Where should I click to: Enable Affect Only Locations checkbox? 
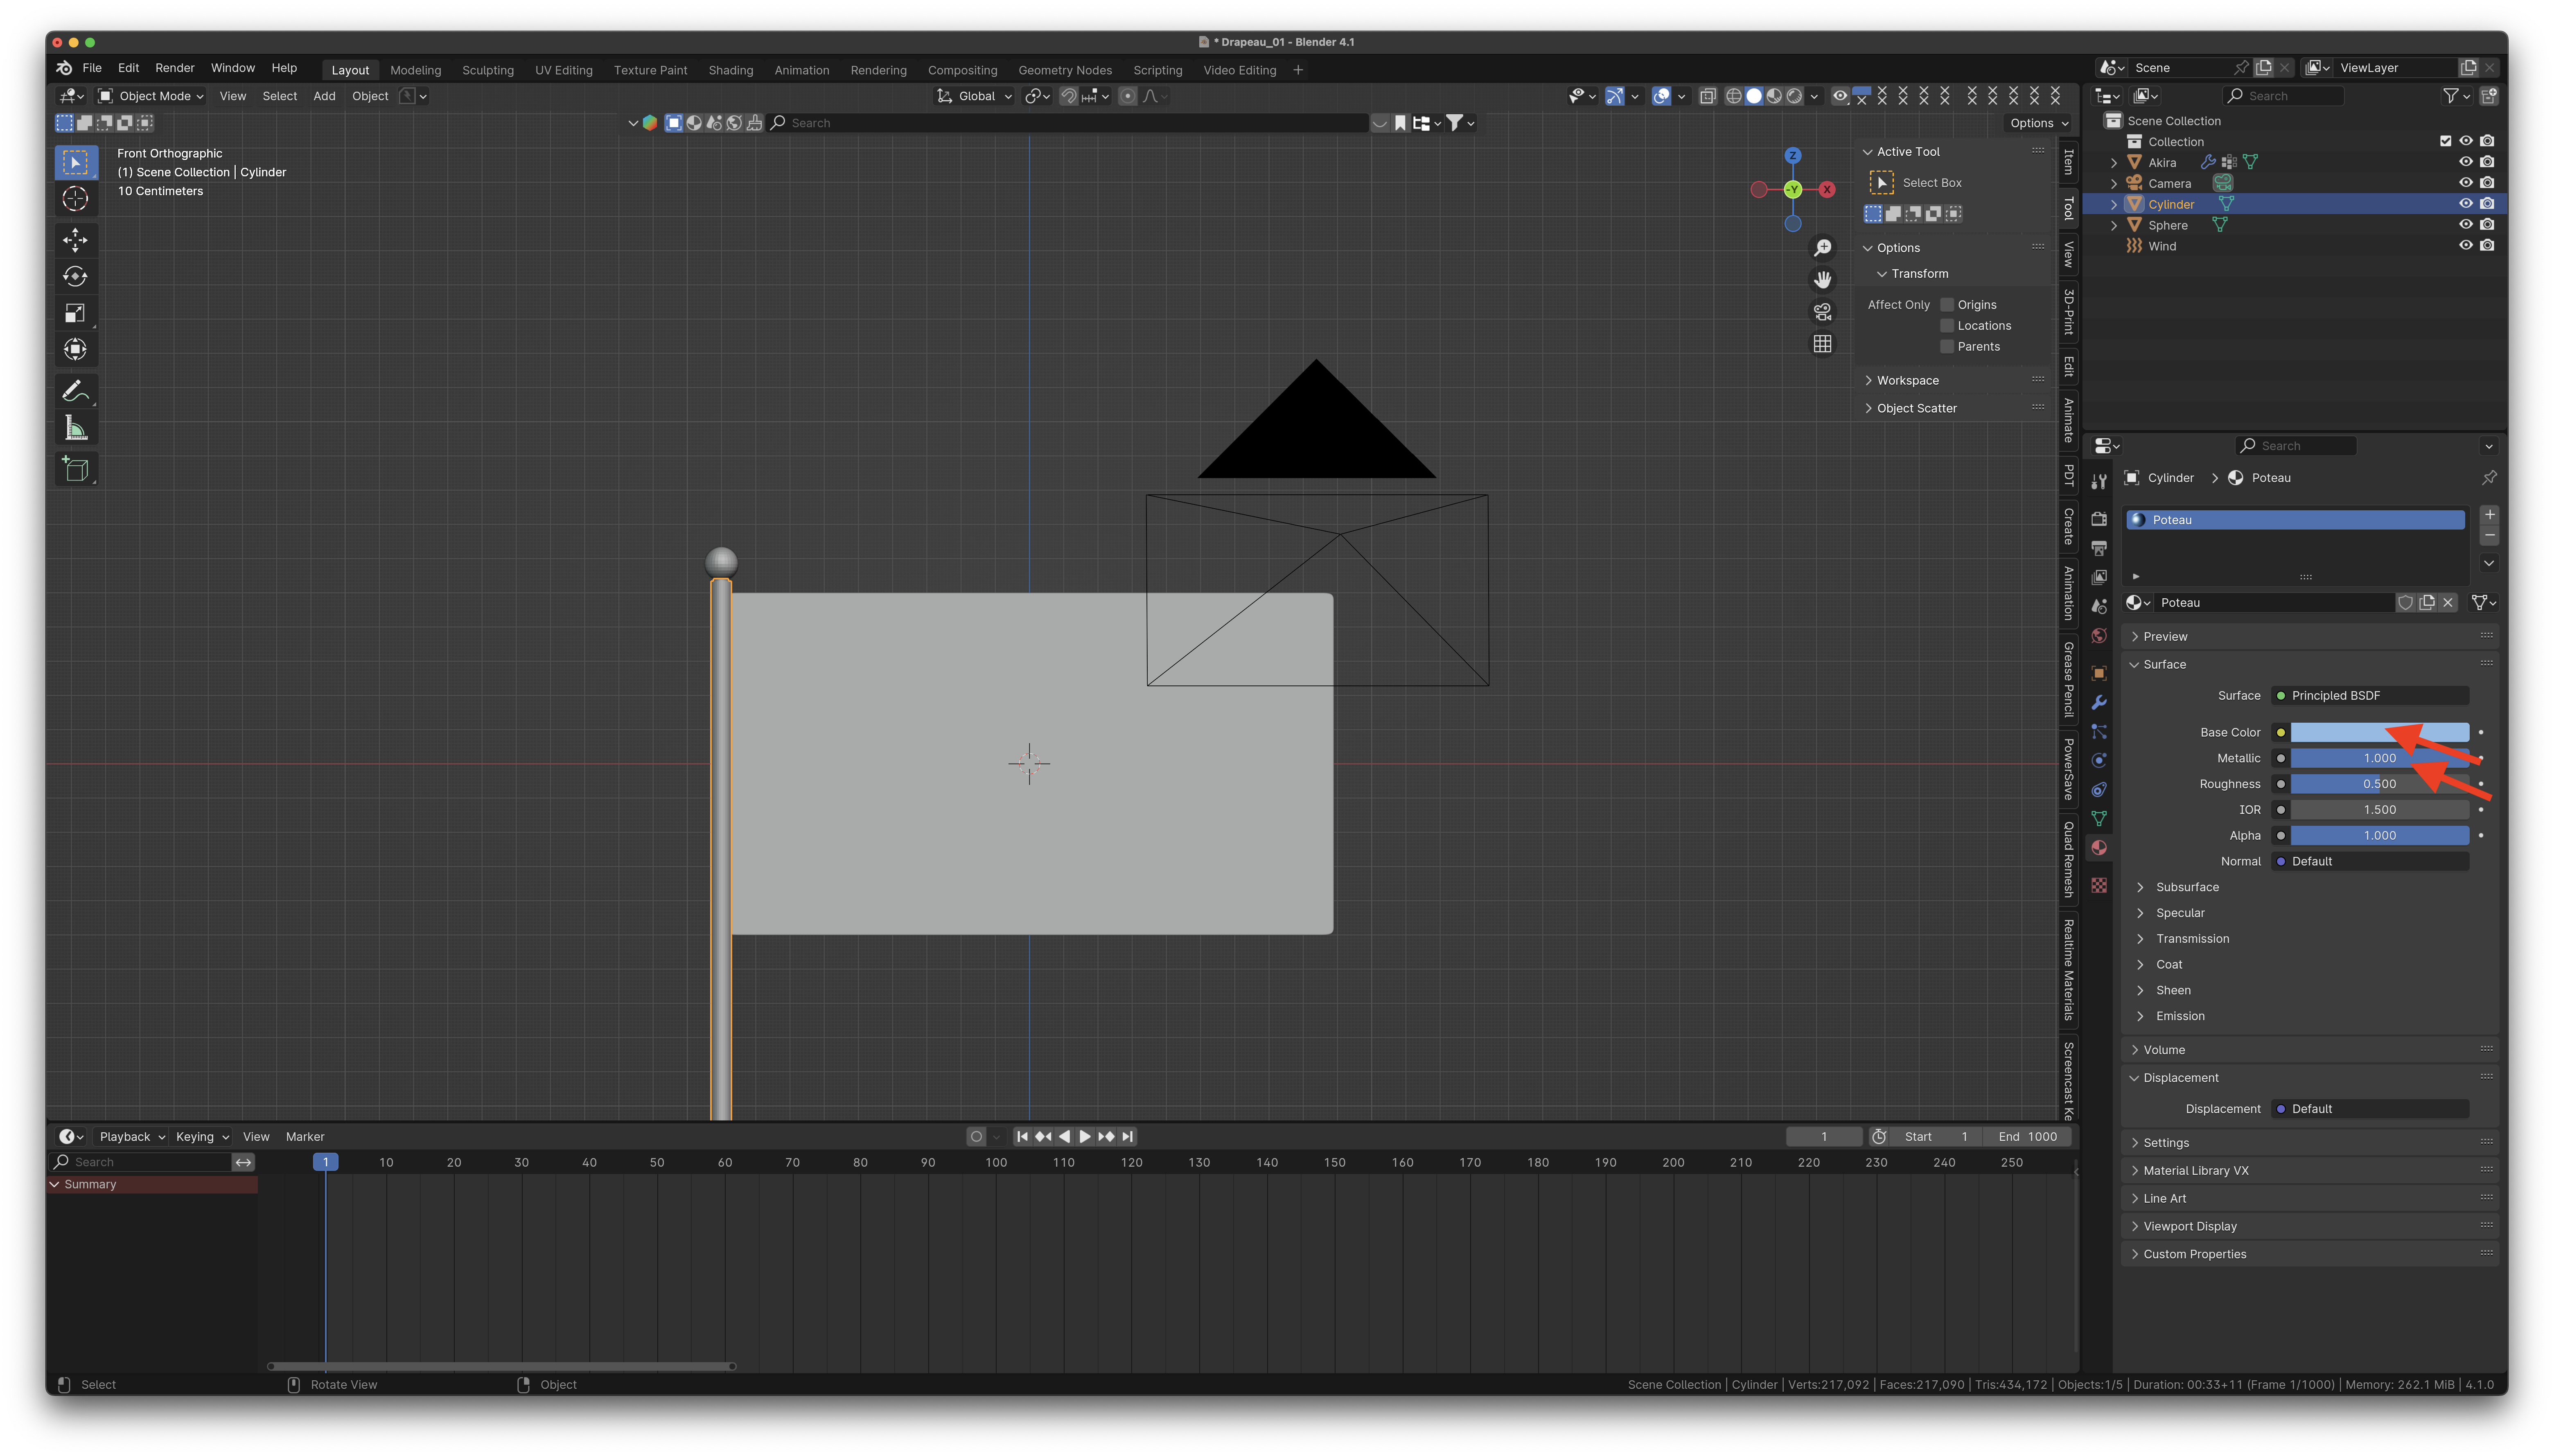pyautogui.click(x=1947, y=326)
